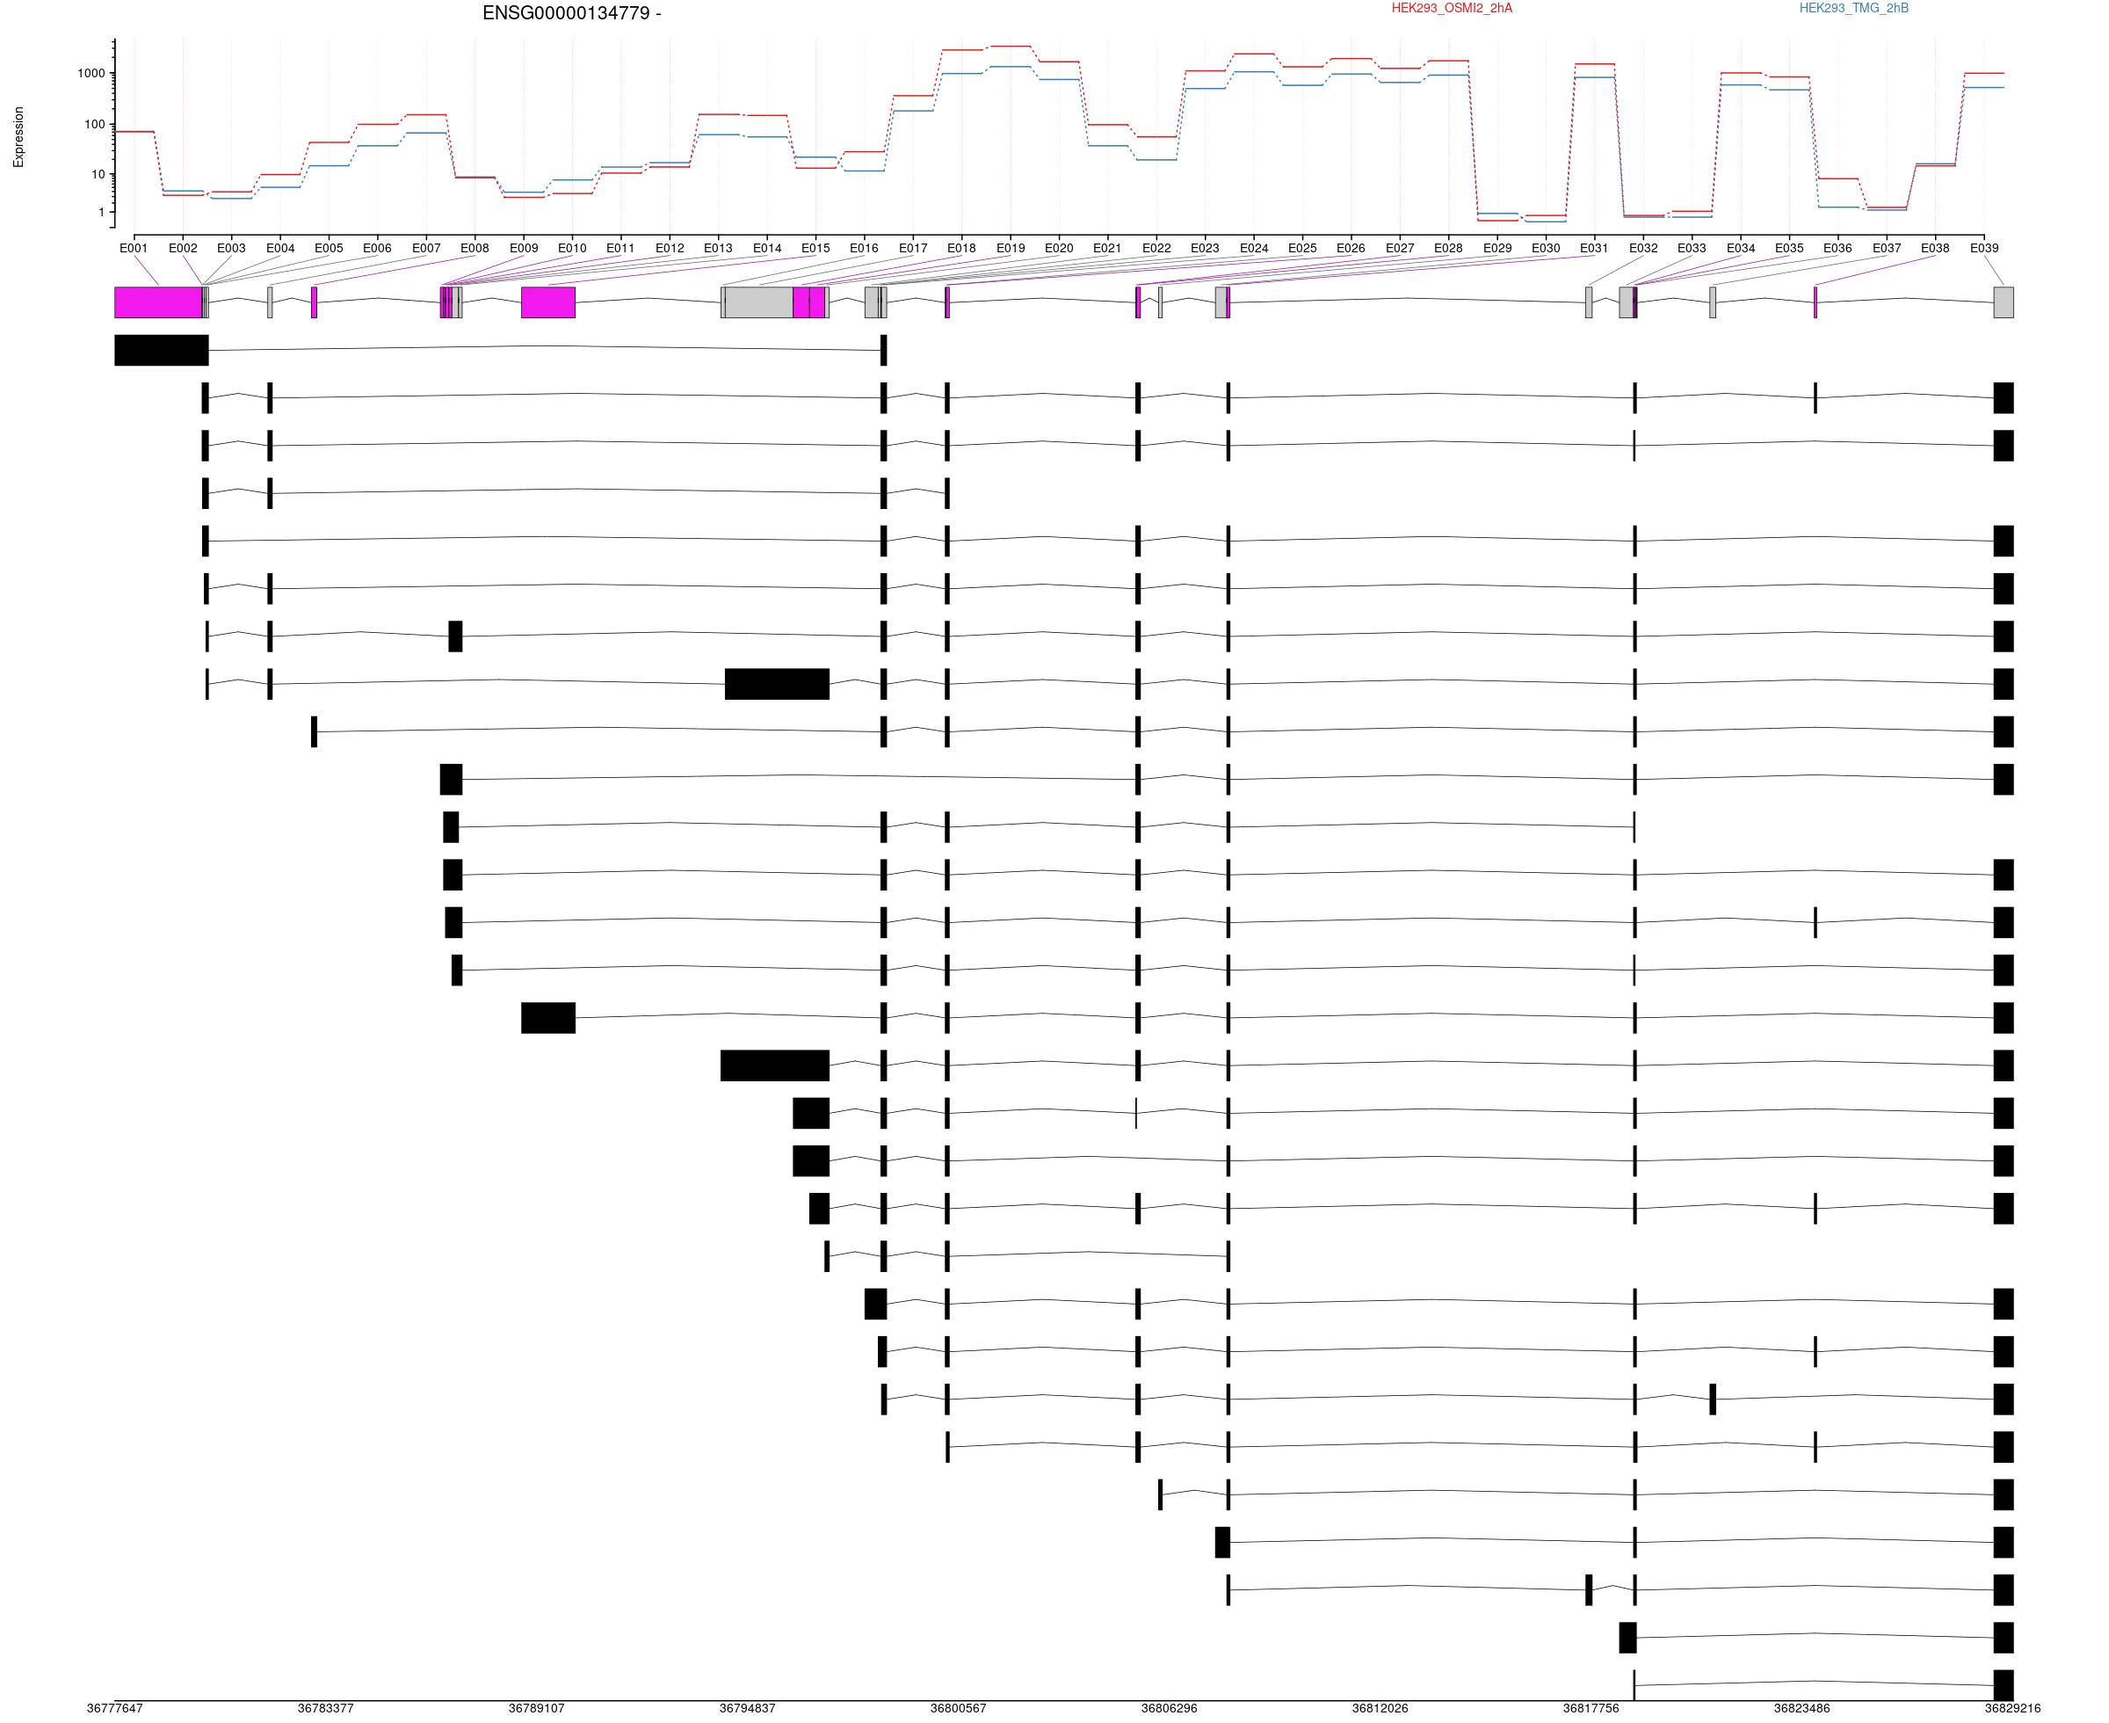This screenshot has width=2109, height=1723.
Task: Select exon label E009
Action: point(524,248)
